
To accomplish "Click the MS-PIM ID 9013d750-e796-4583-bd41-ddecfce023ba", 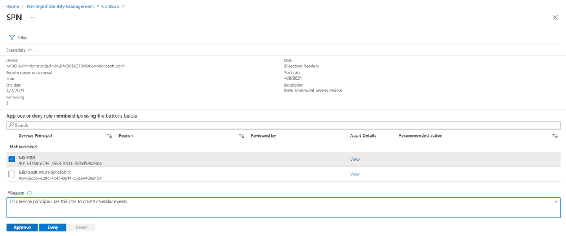I will pyautogui.click(x=60, y=163).
